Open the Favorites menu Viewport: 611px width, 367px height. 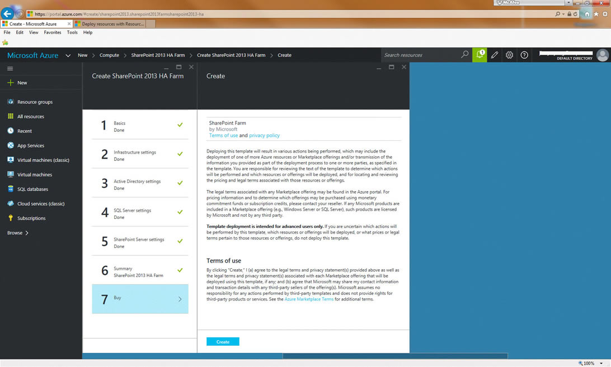click(53, 32)
